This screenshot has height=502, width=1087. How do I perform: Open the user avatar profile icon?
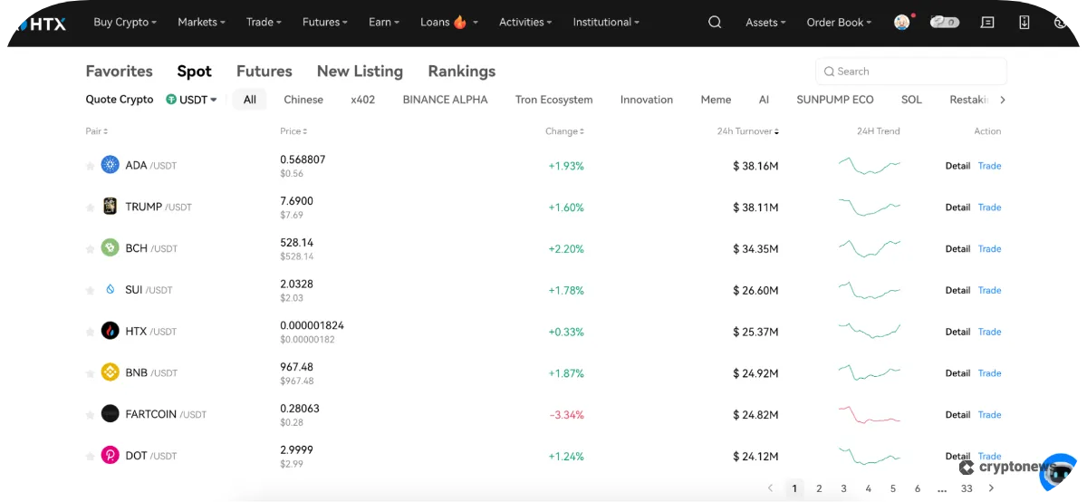(901, 23)
